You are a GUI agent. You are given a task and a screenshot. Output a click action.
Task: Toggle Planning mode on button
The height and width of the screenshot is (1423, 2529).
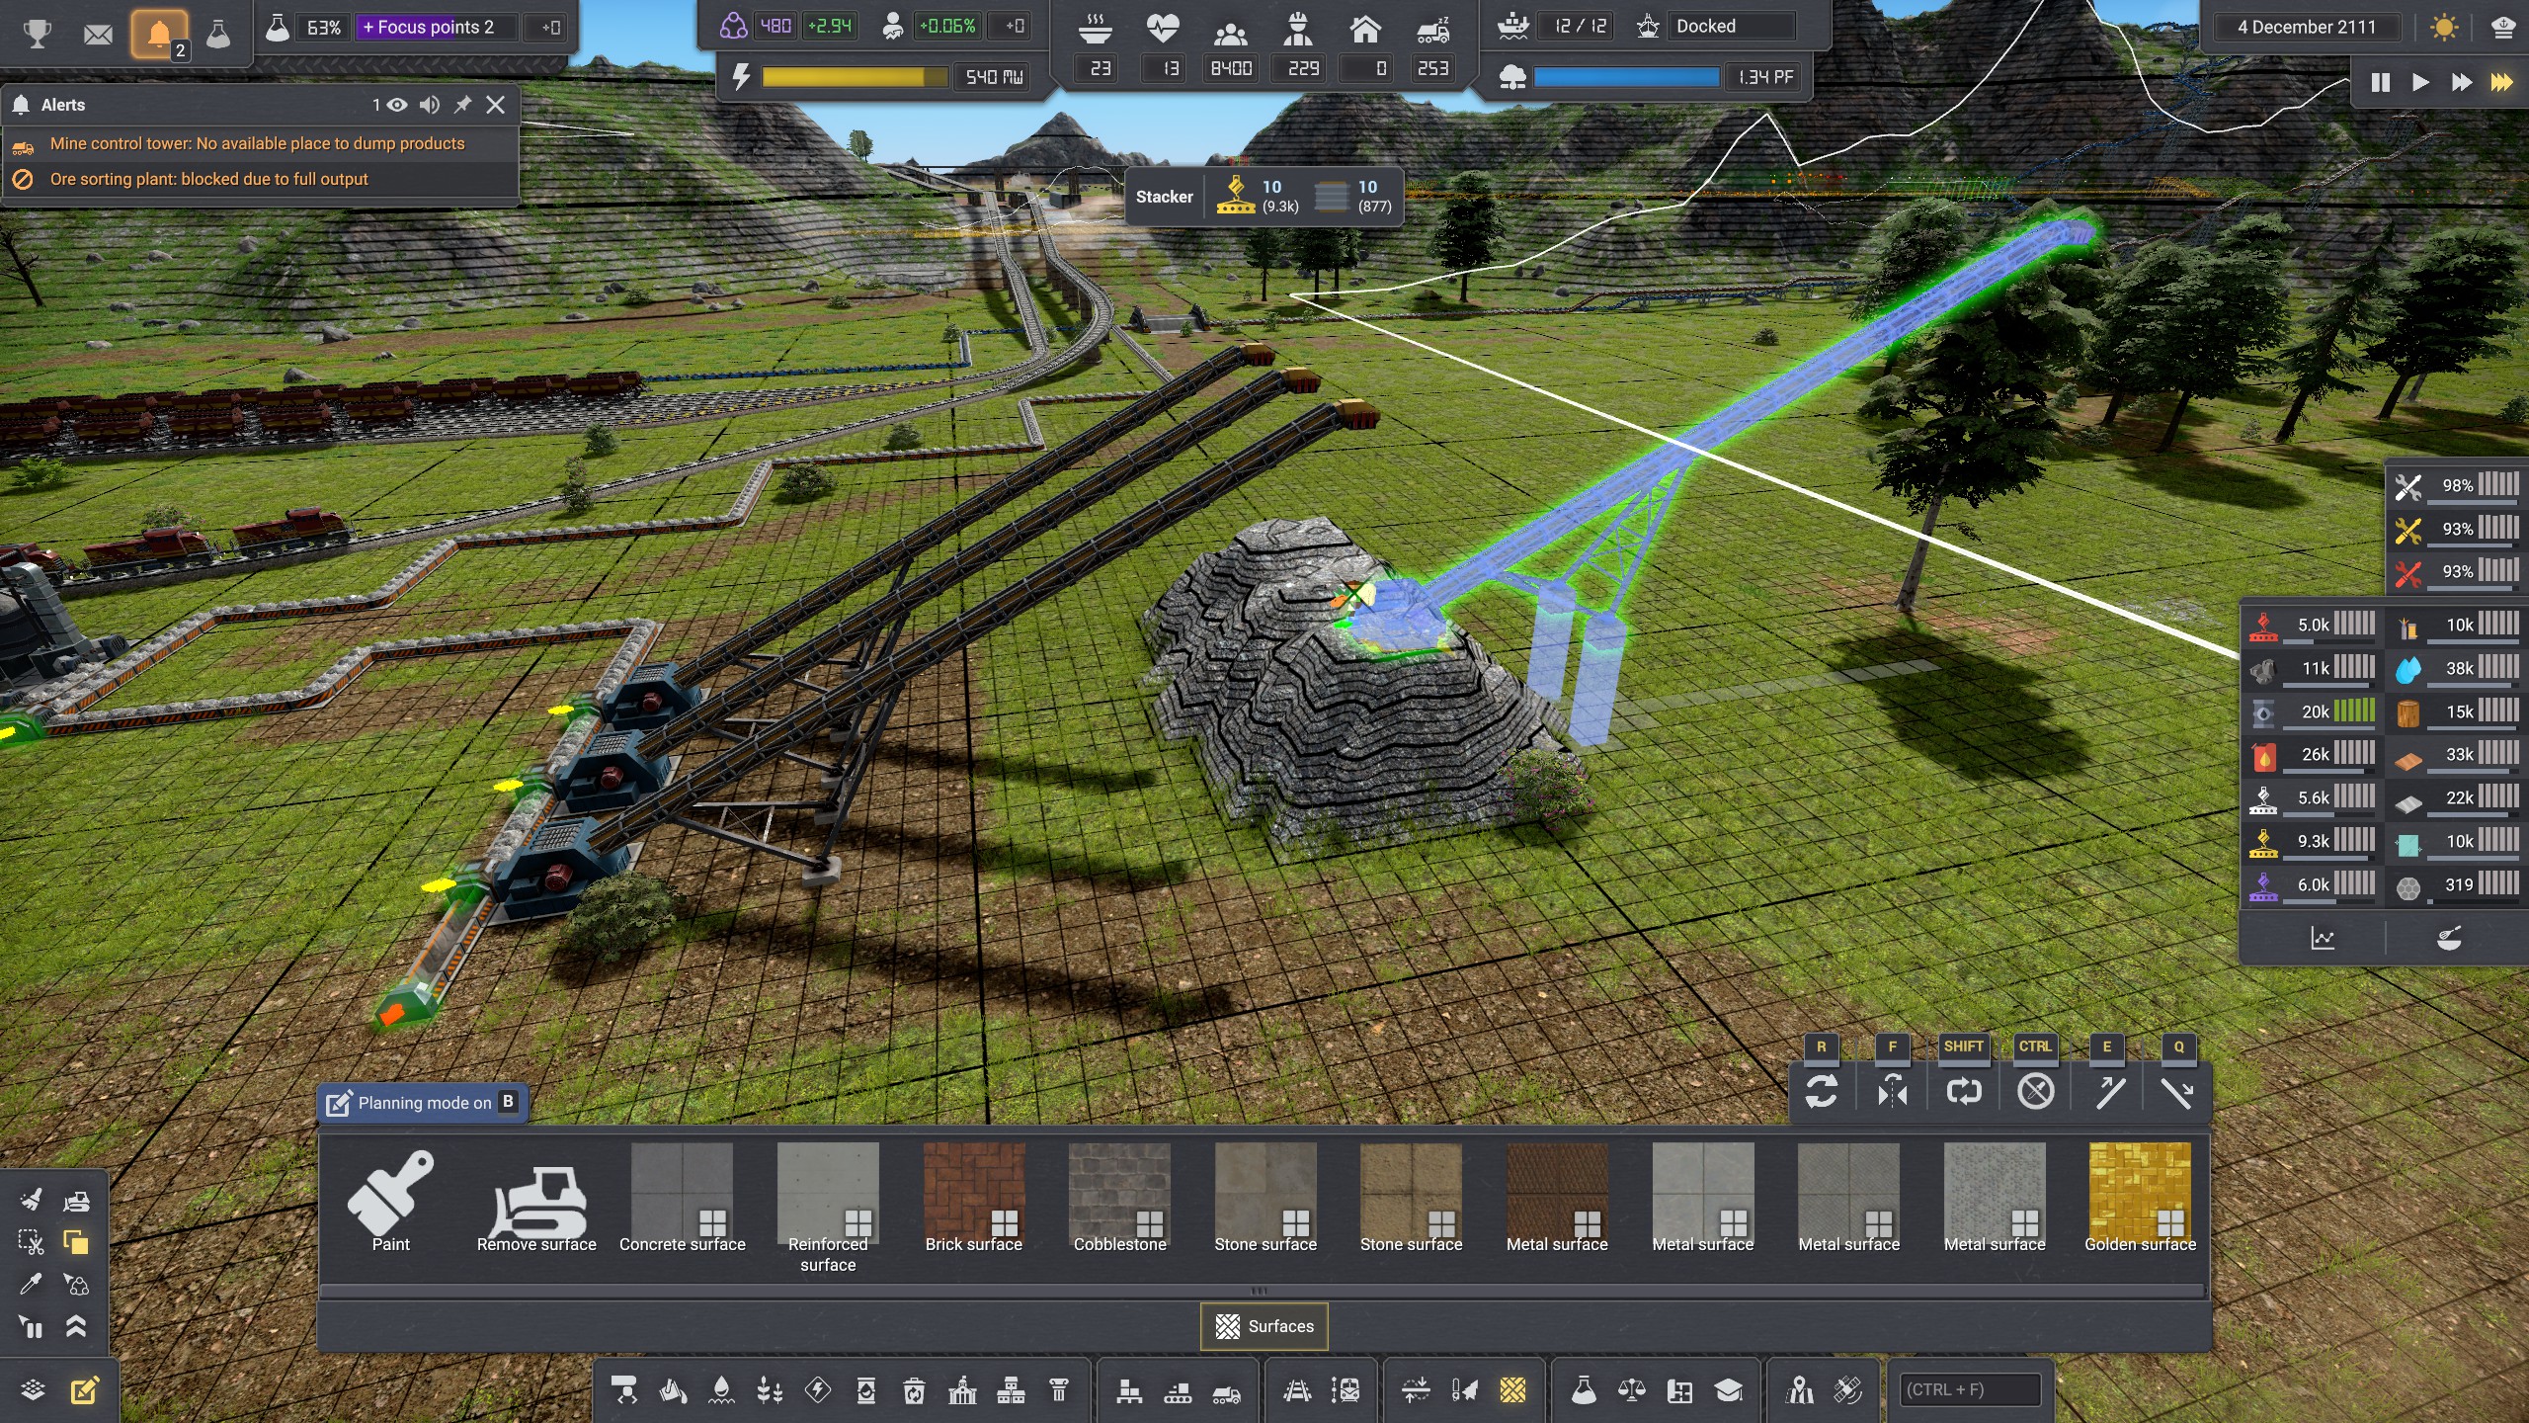423,1103
